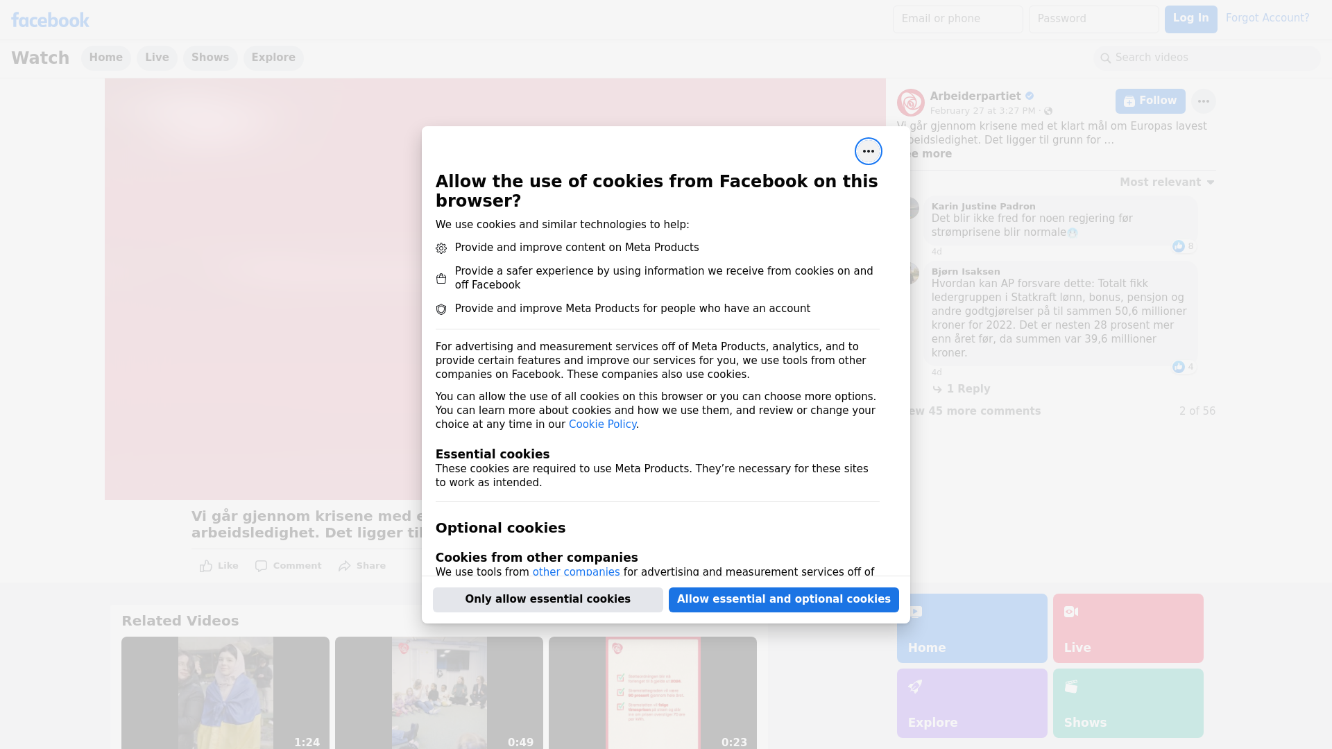Image resolution: width=1332 pixels, height=749 pixels.
Task: Click the Arbeiderpartiet verified badge
Action: click(1030, 96)
